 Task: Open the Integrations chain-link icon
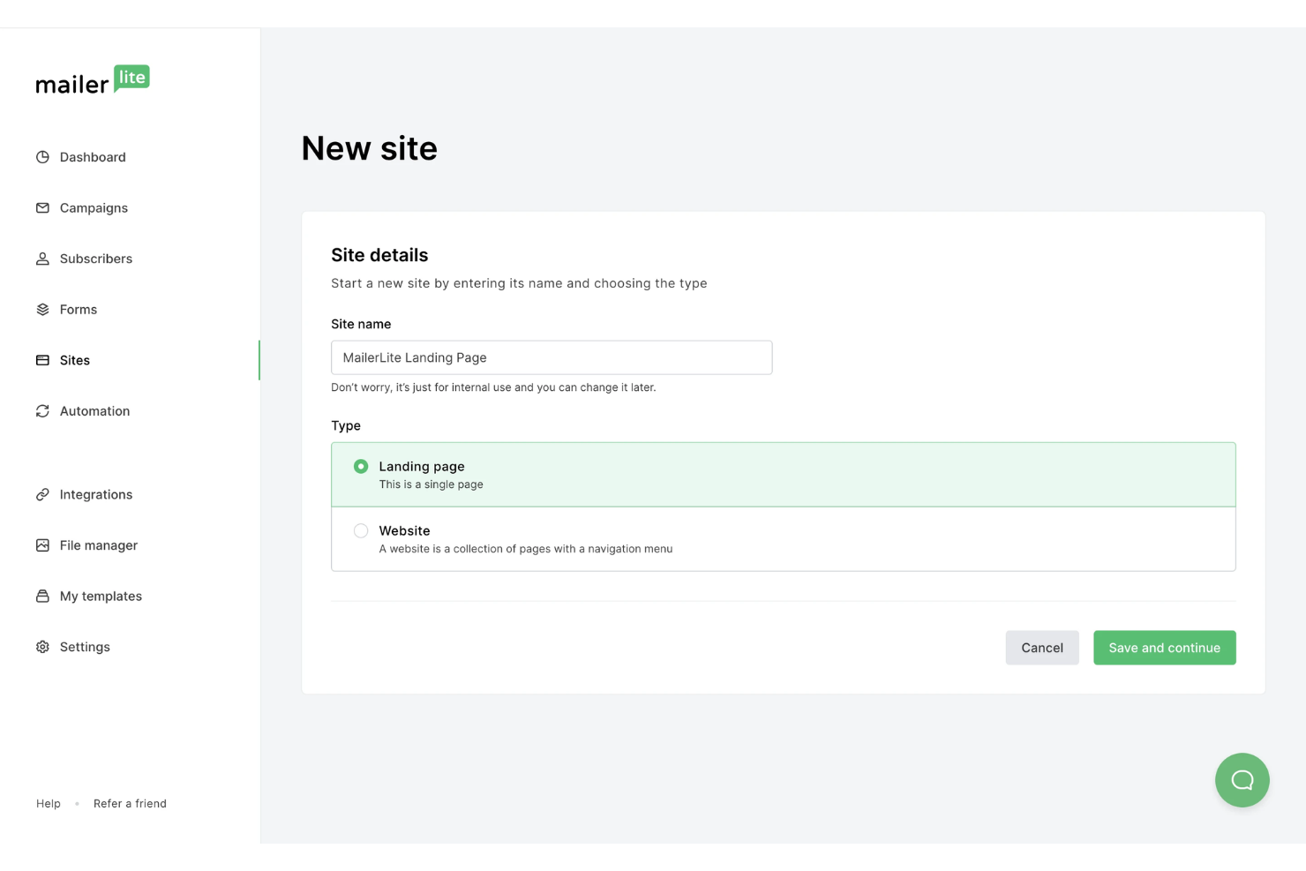coord(42,494)
